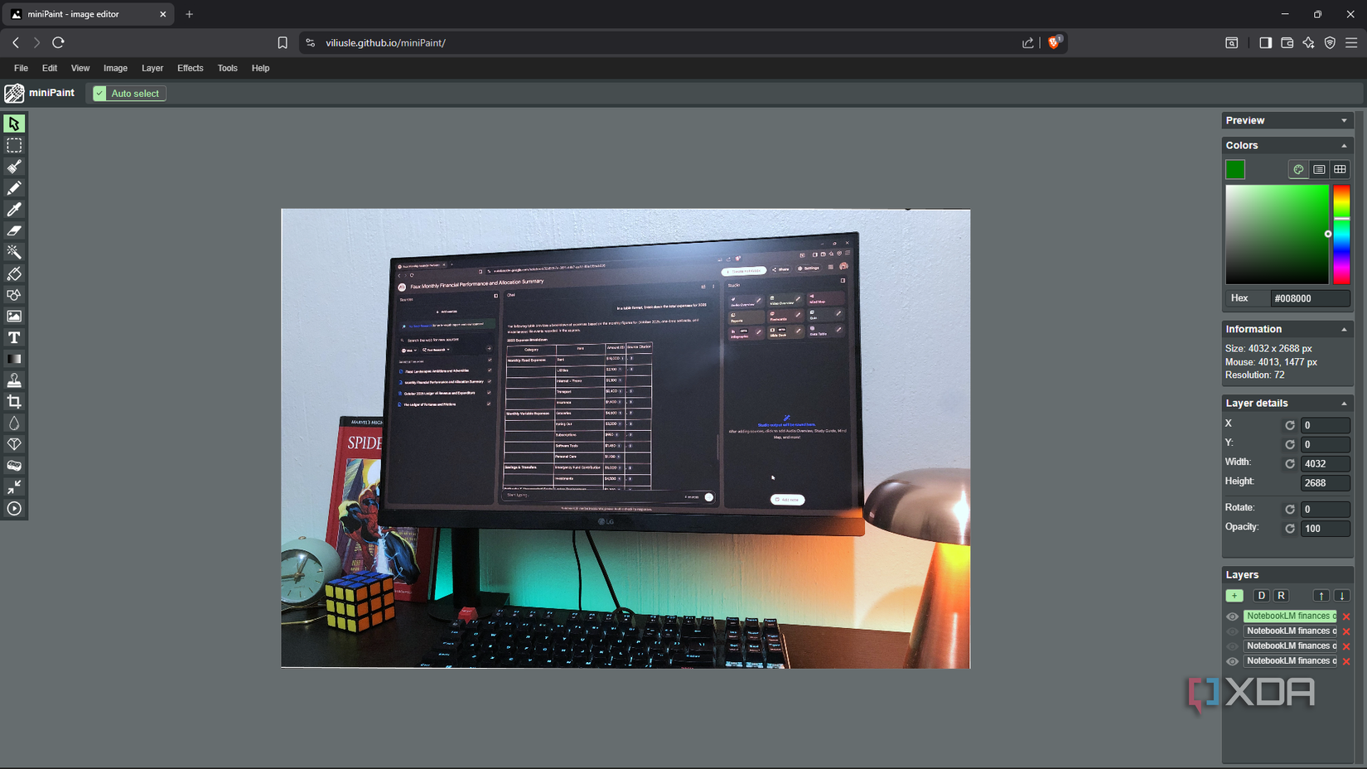This screenshot has width=1367, height=769.
Task: Duplicate a layer using the D button
Action: 1261,595
